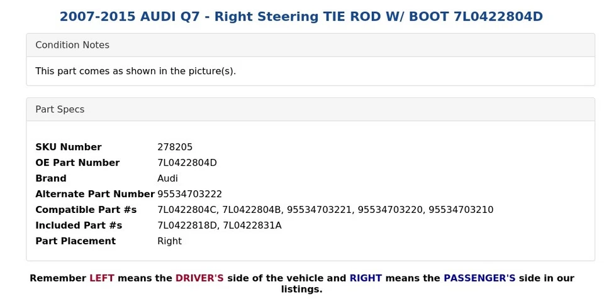Screen dimensions: 604x304
Task: Click the listing title heading text
Action: 301,16
